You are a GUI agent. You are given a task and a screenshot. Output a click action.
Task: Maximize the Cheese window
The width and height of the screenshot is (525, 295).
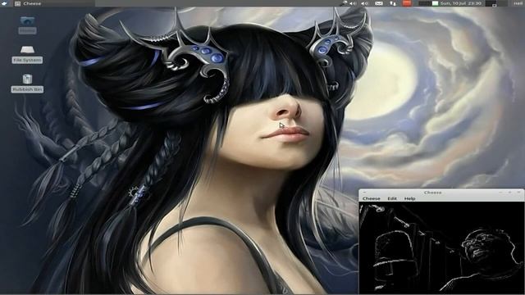[x=509, y=193]
